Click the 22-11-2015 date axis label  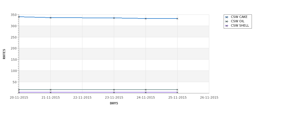82,98
